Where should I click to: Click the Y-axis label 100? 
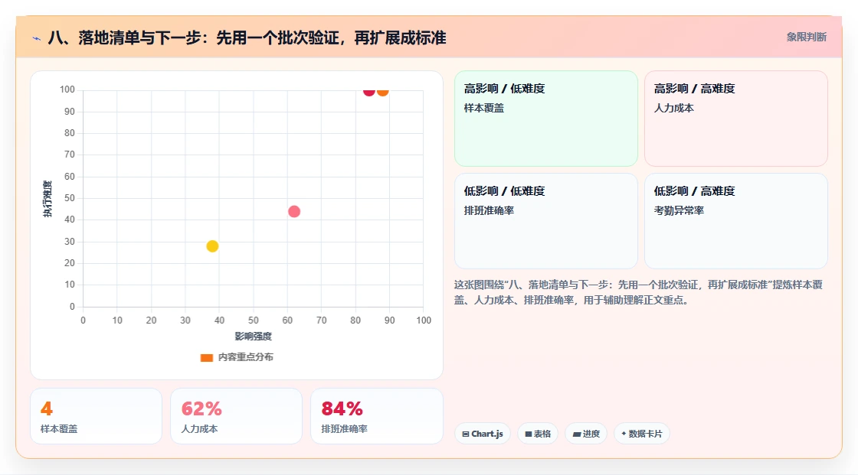point(67,89)
